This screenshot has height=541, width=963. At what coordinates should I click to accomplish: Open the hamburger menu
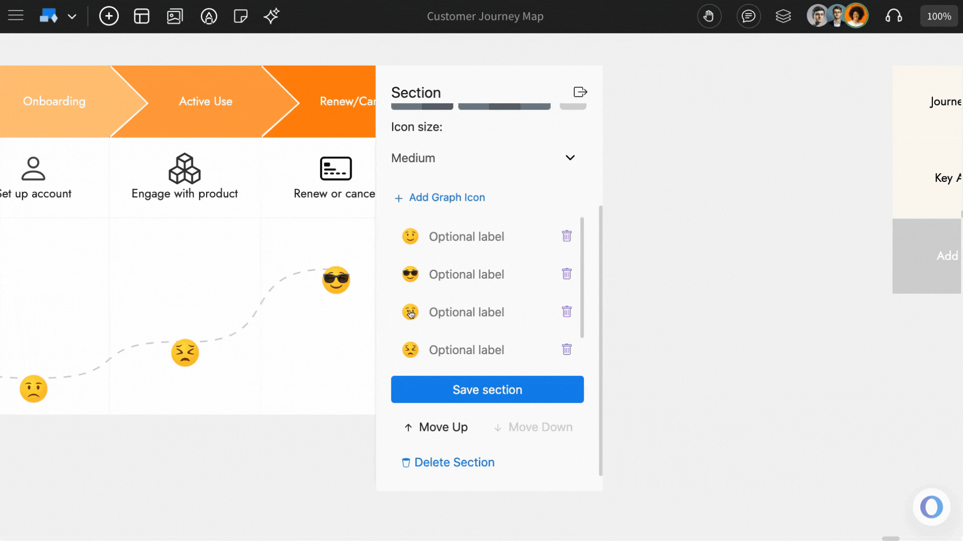pyautogui.click(x=16, y=16)
